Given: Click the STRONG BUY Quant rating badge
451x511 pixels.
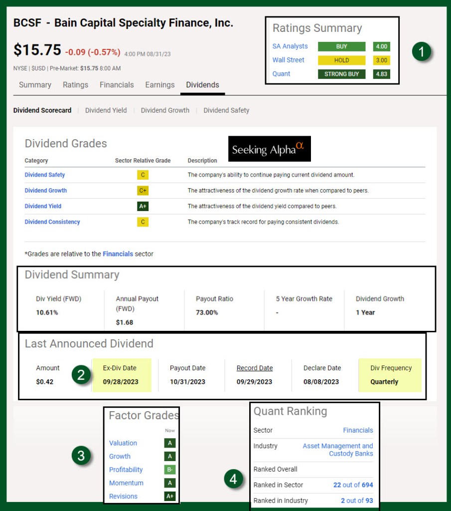Looking at the screenshot, I should pos(341,74).
